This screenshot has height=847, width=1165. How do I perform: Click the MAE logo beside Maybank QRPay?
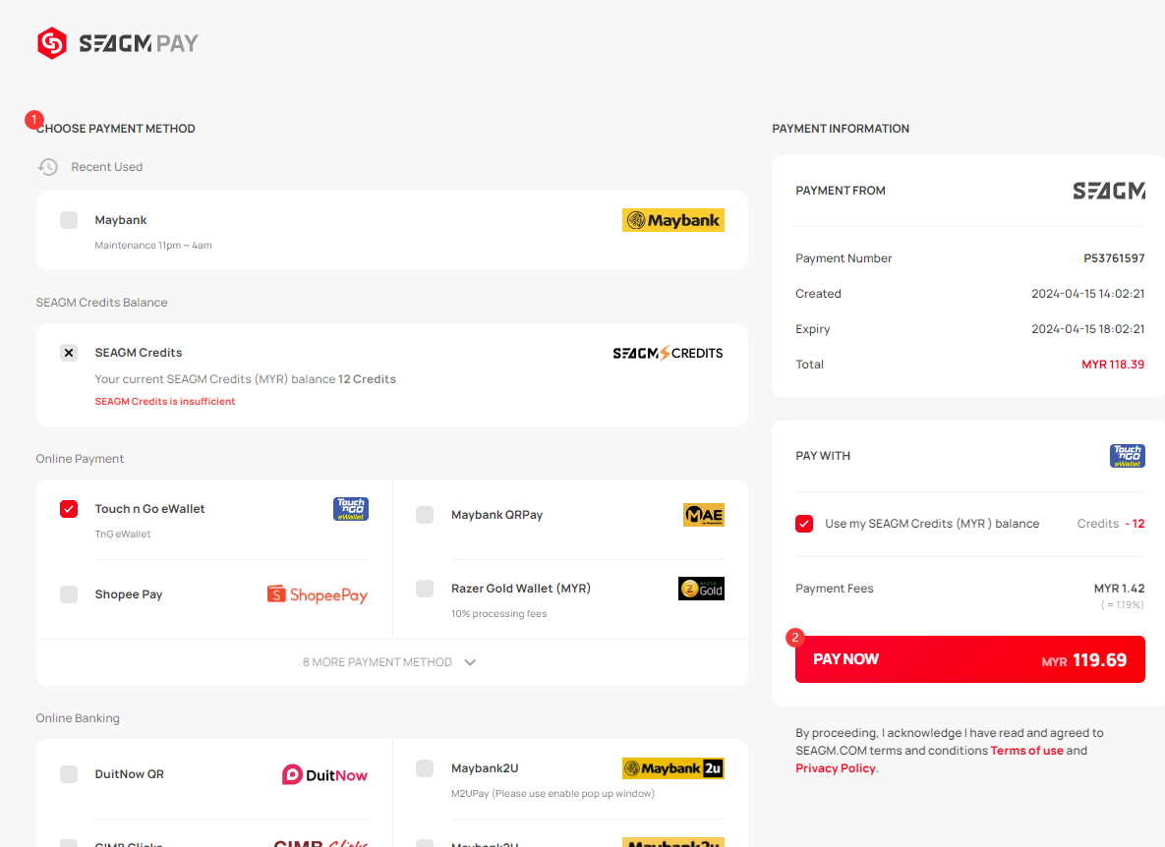(x=704, y=515)
